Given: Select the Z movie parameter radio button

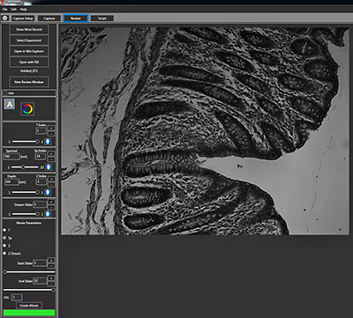Looking at the screenshot, I should (x=4, y=246).
